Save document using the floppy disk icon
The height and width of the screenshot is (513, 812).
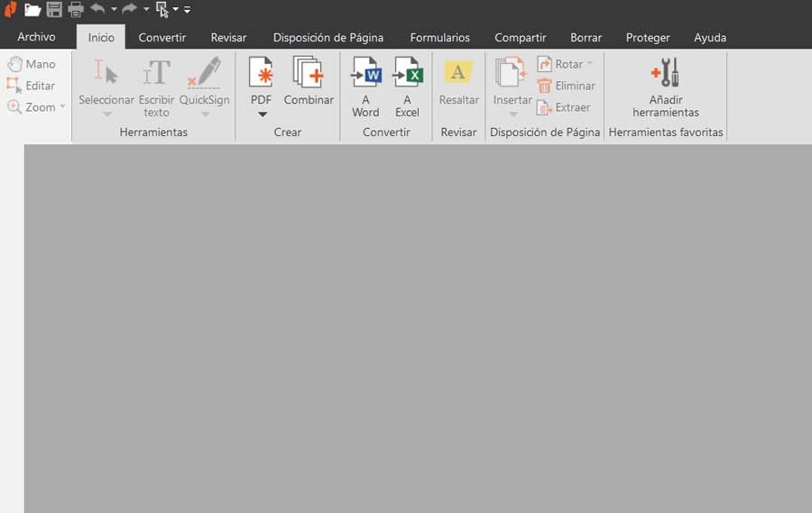54,9
